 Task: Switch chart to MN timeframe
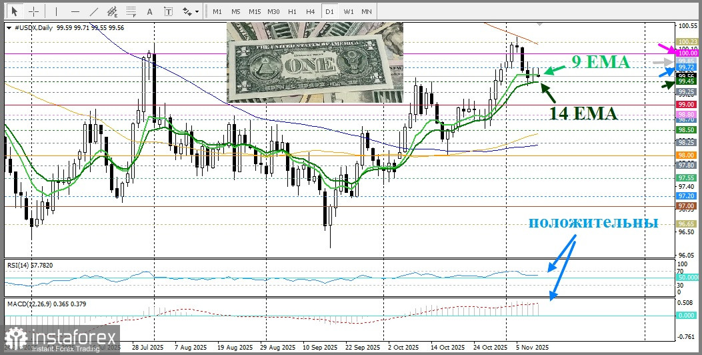tap(367, 11)
